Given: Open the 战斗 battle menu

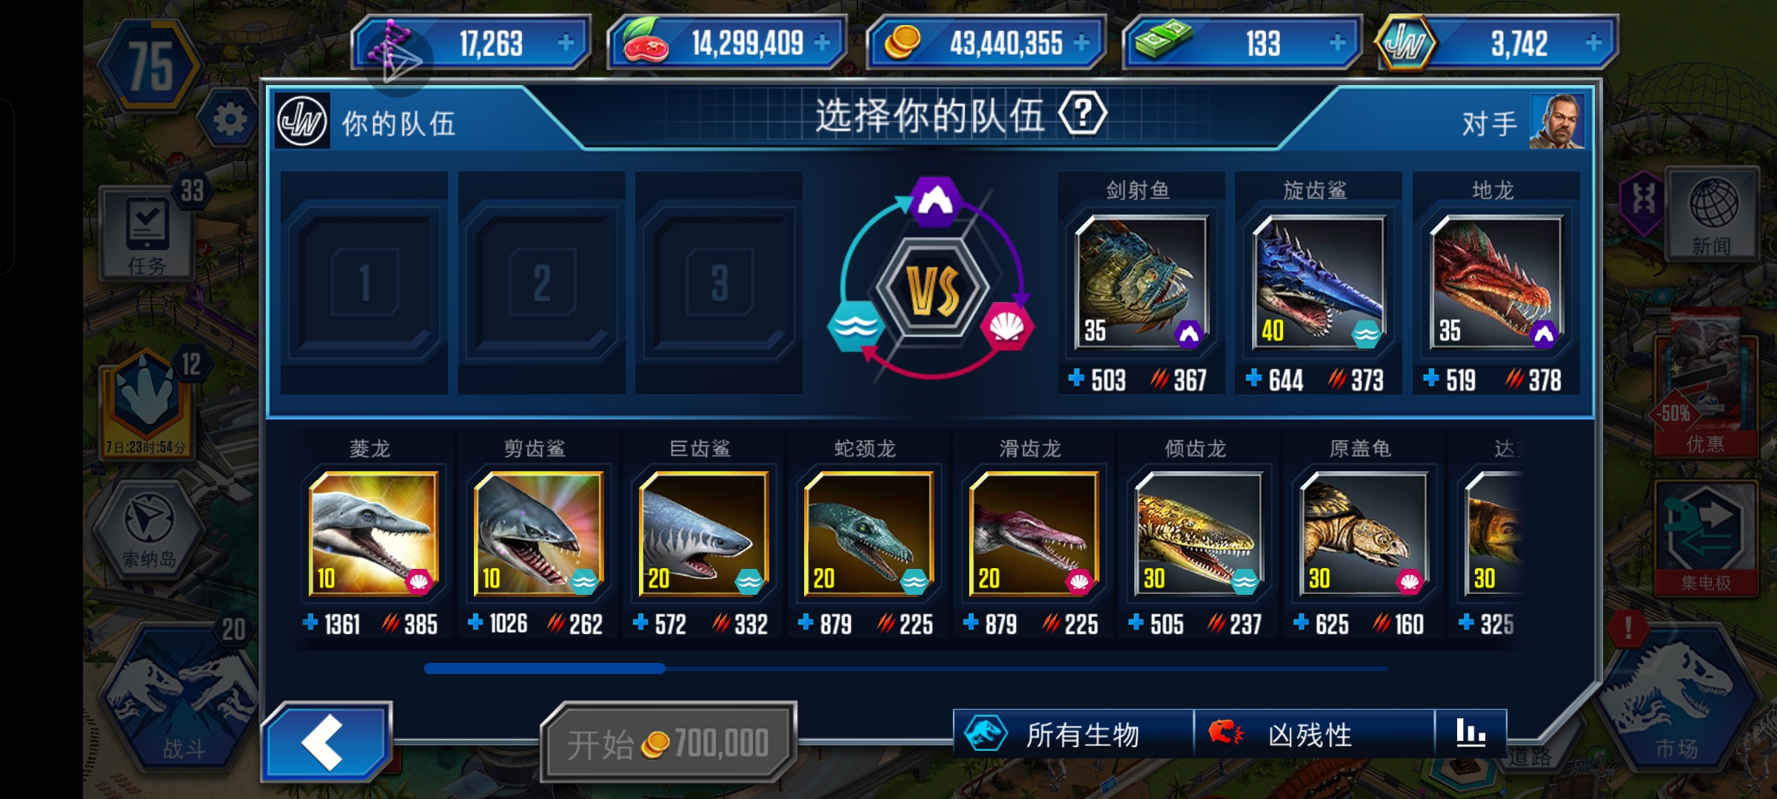Looking at the screenshot, I should pos(181,695).
